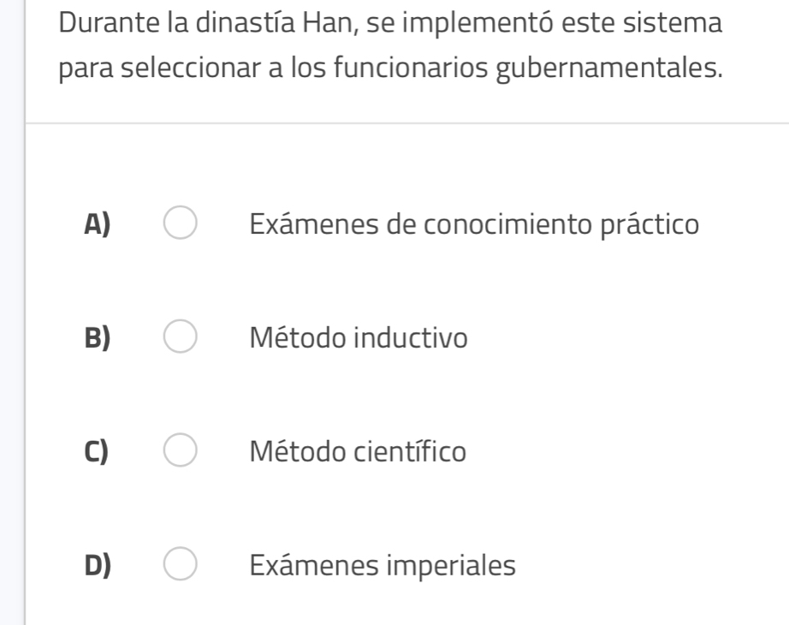Viewport: 789px width, 625px height.
Task: Click the bold "B)" option letter
Action: 98,338
